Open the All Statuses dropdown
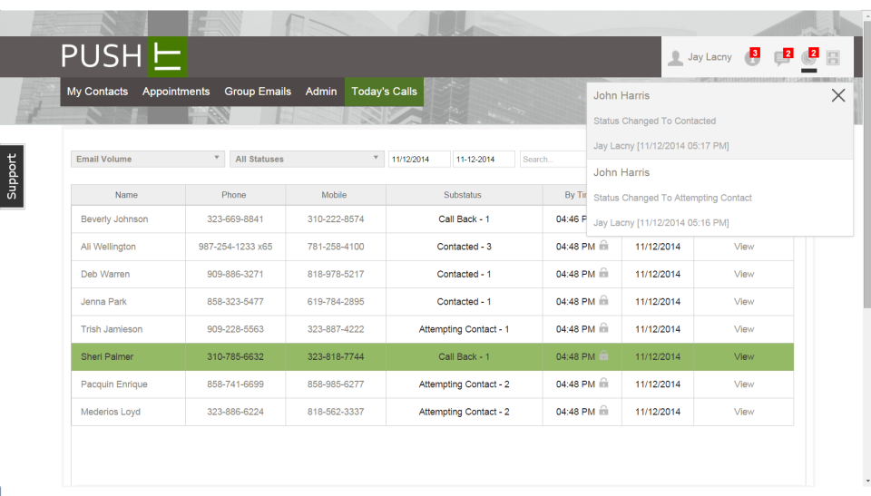 (307, 159)
